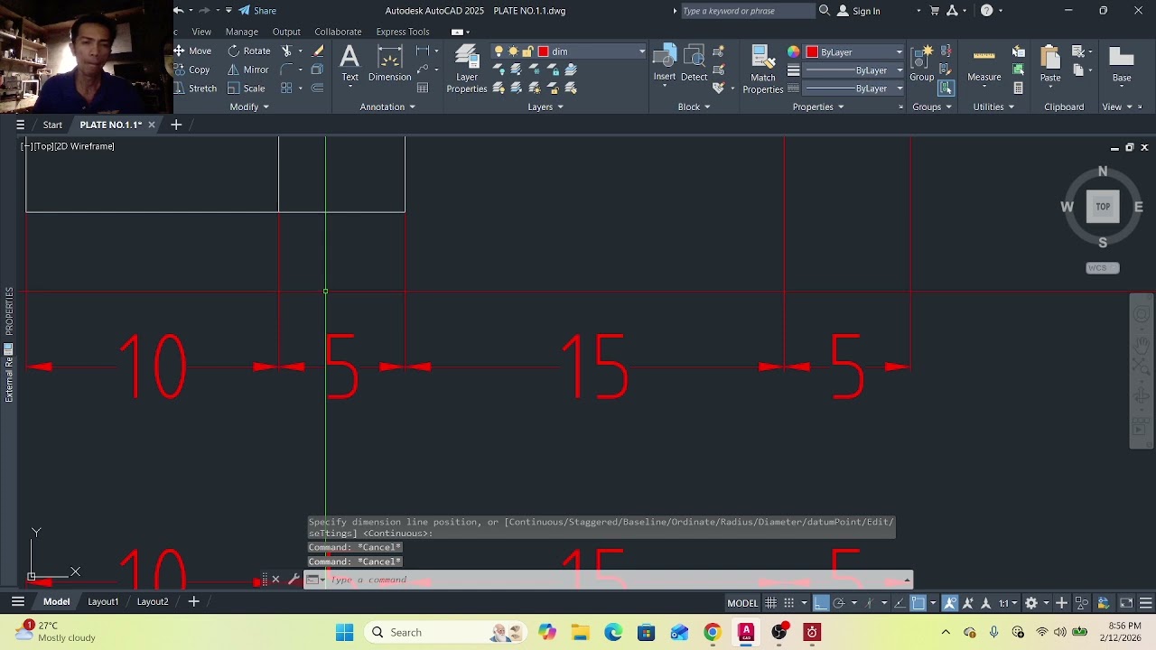The width and height of the screenshot is (1156, 650).
Task: Click the Paste clipboard tool
Action: click(1050, 64)
